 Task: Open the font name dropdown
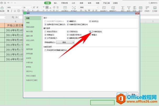pyautogui.click(x=22, y=7)
